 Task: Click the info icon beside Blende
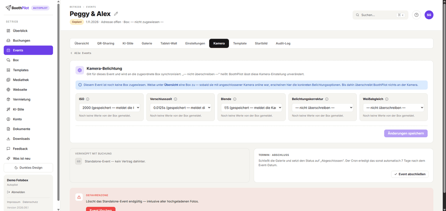[235, 99]
